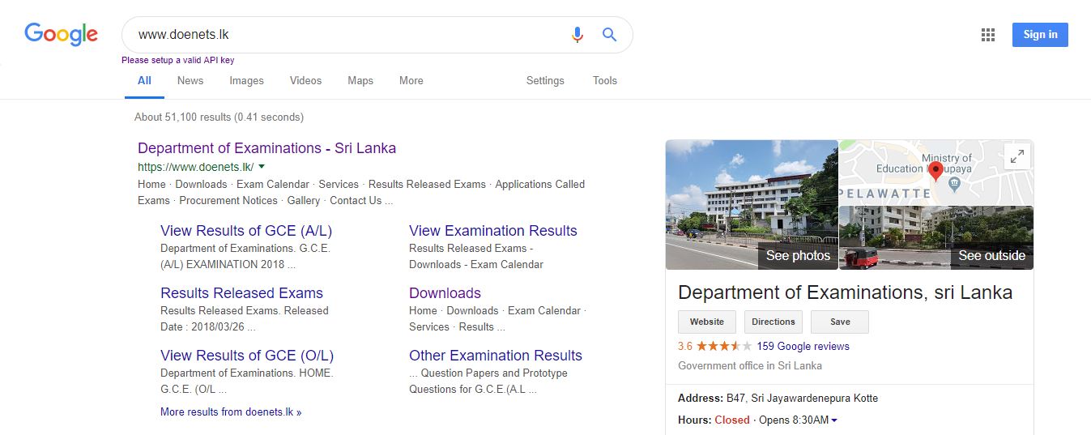Click the star rating icons

[724, 346]
